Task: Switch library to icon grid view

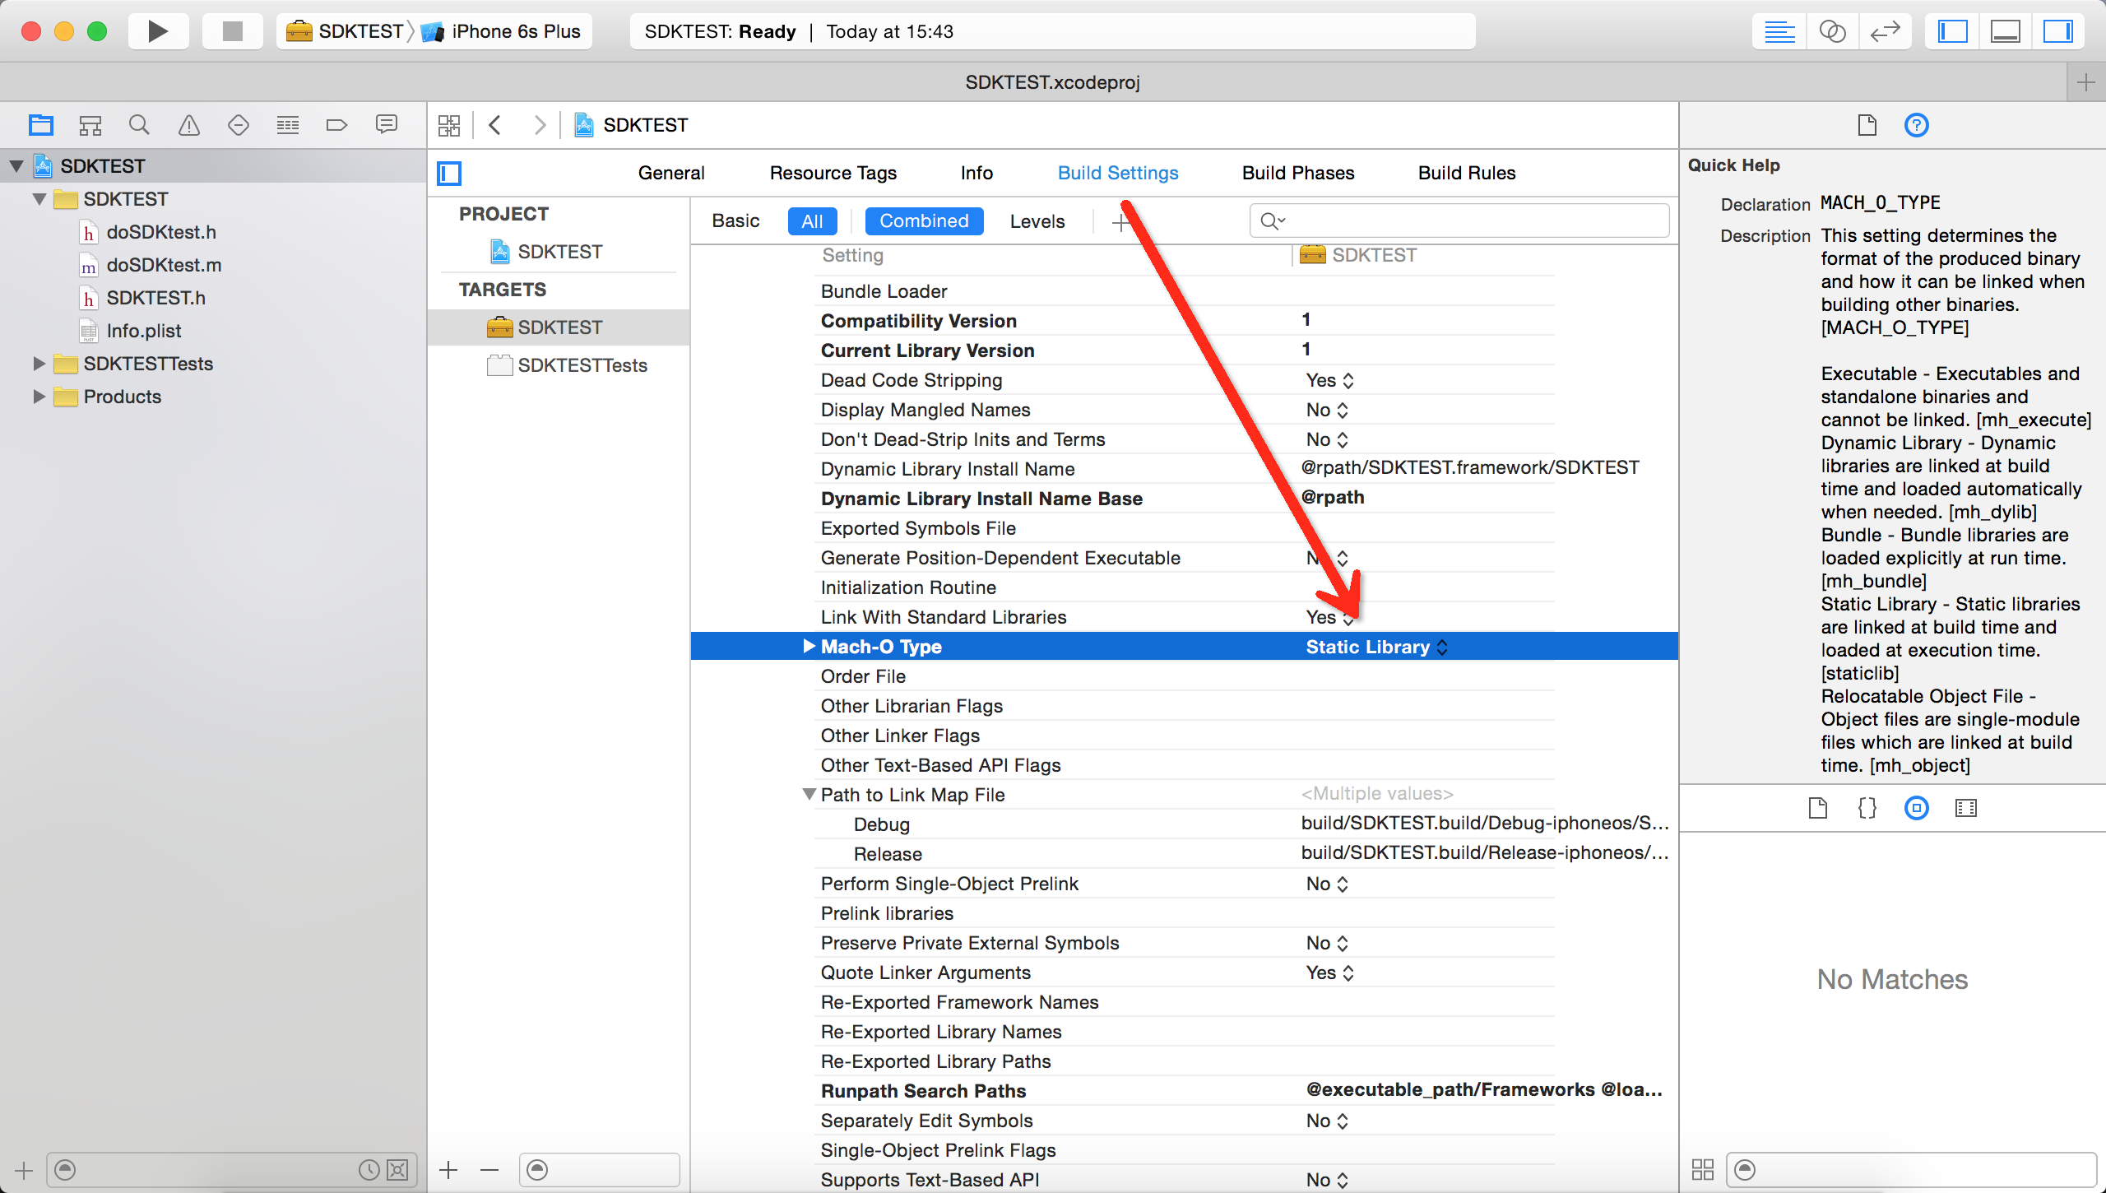Action: (x=1703, y=1169)
